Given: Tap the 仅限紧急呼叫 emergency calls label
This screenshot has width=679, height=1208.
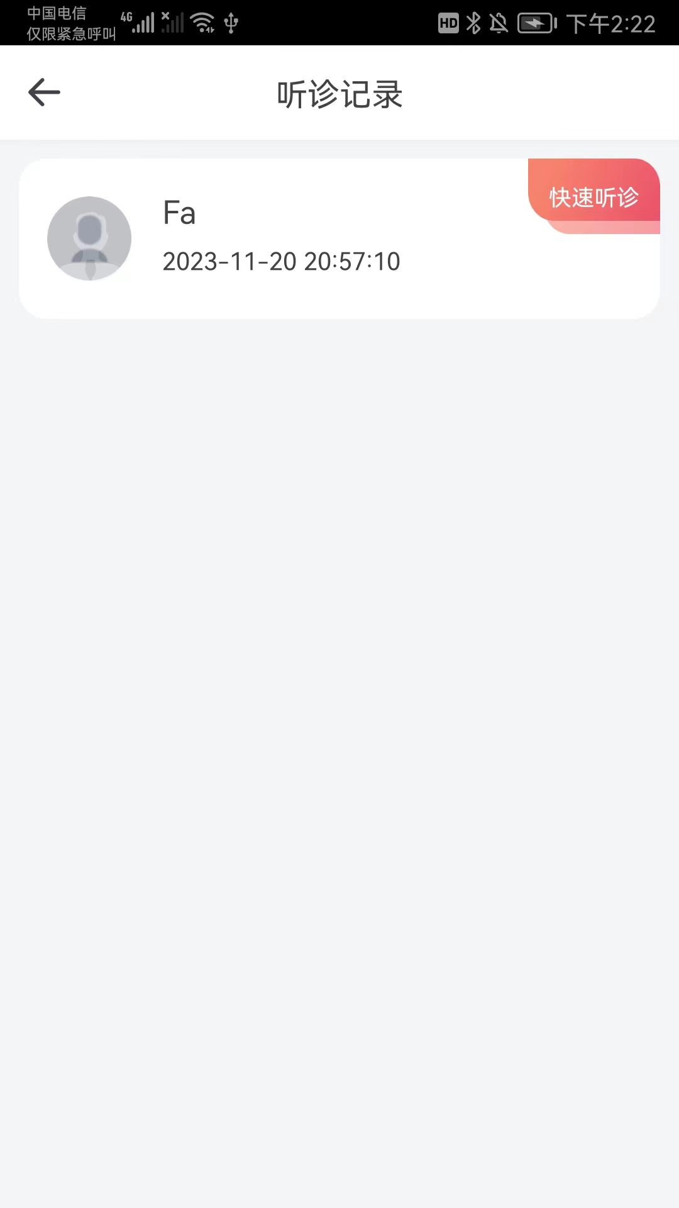Looking at the screenshot, I should pos(71,34).
